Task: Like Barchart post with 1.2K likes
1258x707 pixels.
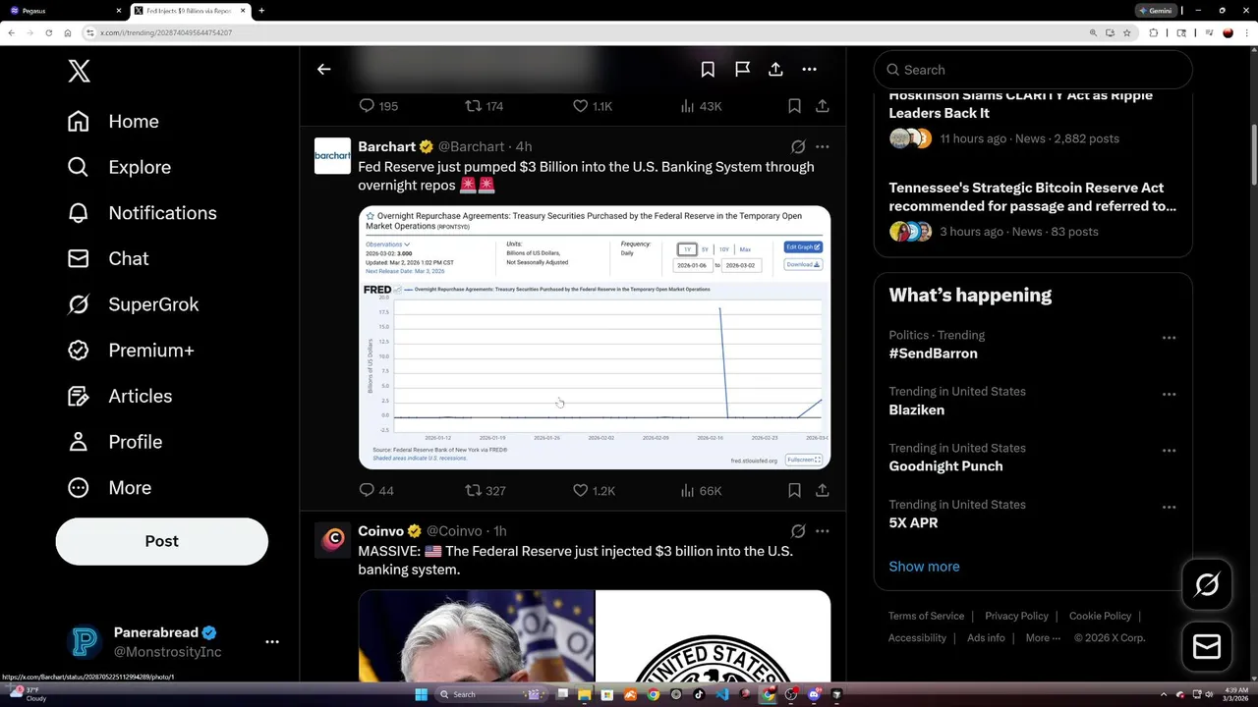Action: [593, 490]
